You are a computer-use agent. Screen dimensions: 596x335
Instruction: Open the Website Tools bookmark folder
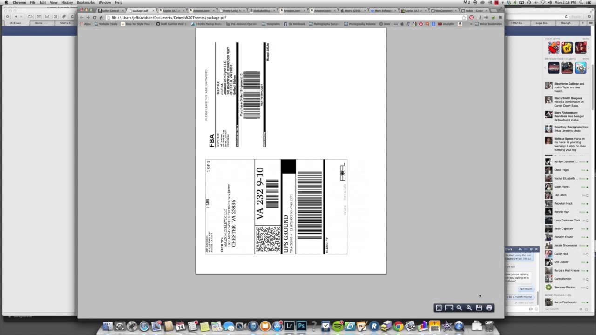106,24
